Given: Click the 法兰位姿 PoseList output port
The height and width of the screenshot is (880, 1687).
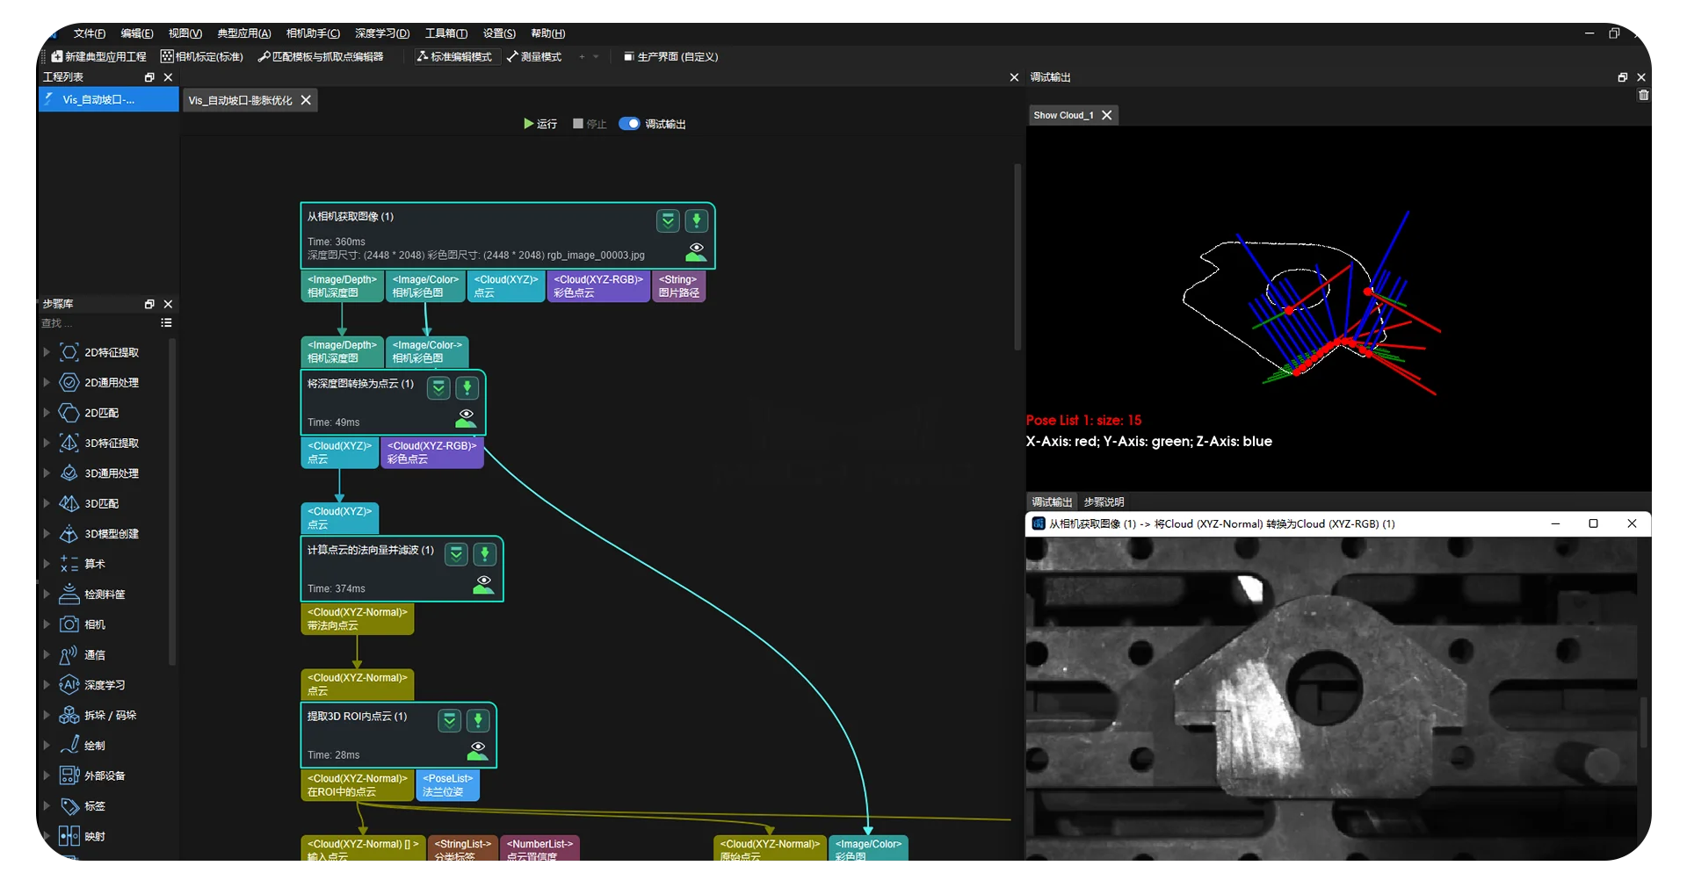Looking at the screenshot, I should [x=448, y=785].
